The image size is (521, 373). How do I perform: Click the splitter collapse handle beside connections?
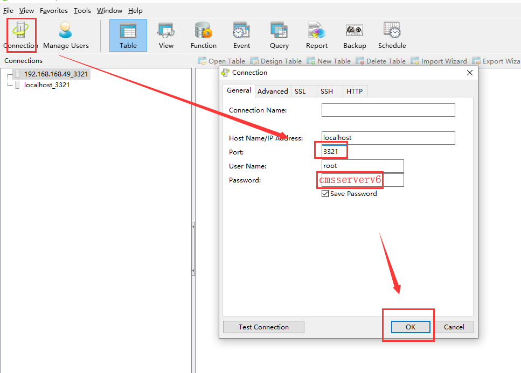tap(193, 249)
